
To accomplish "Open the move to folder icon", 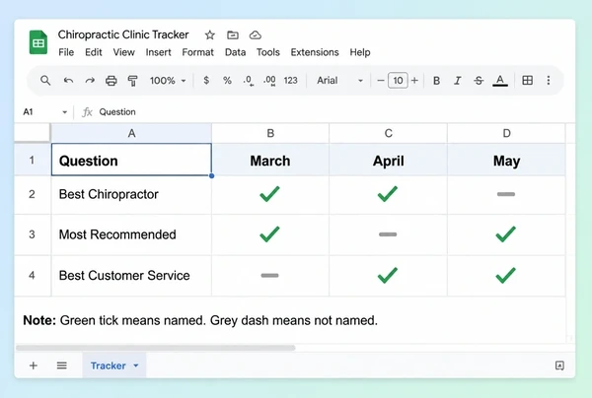I will [233, 35].
